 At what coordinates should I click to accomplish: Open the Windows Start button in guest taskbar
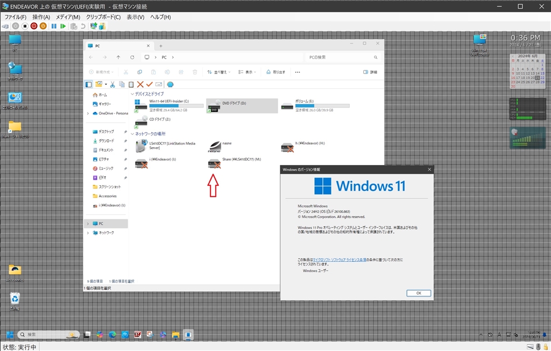pos(10,334)
